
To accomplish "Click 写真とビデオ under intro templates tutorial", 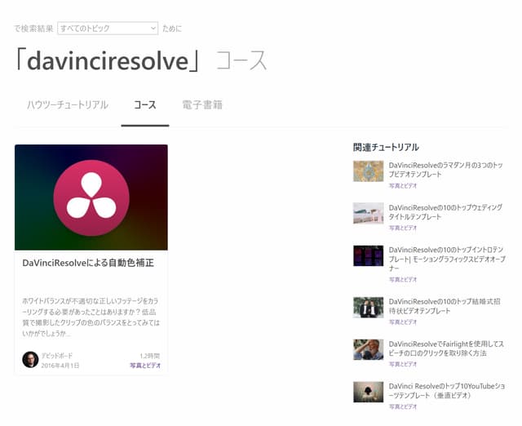I will click(x=403, y=279).
